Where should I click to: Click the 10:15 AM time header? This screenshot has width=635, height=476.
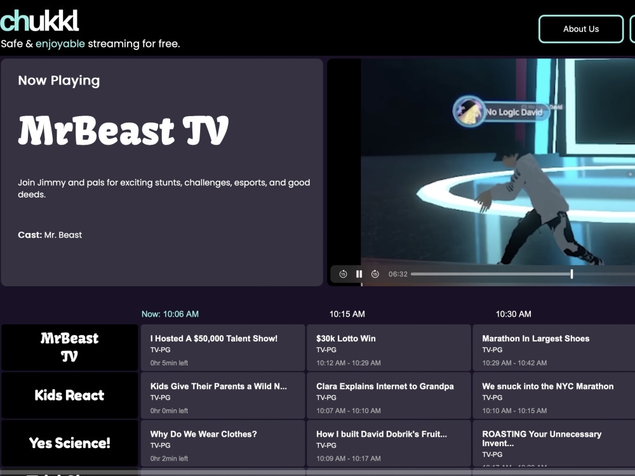[347, 314]
